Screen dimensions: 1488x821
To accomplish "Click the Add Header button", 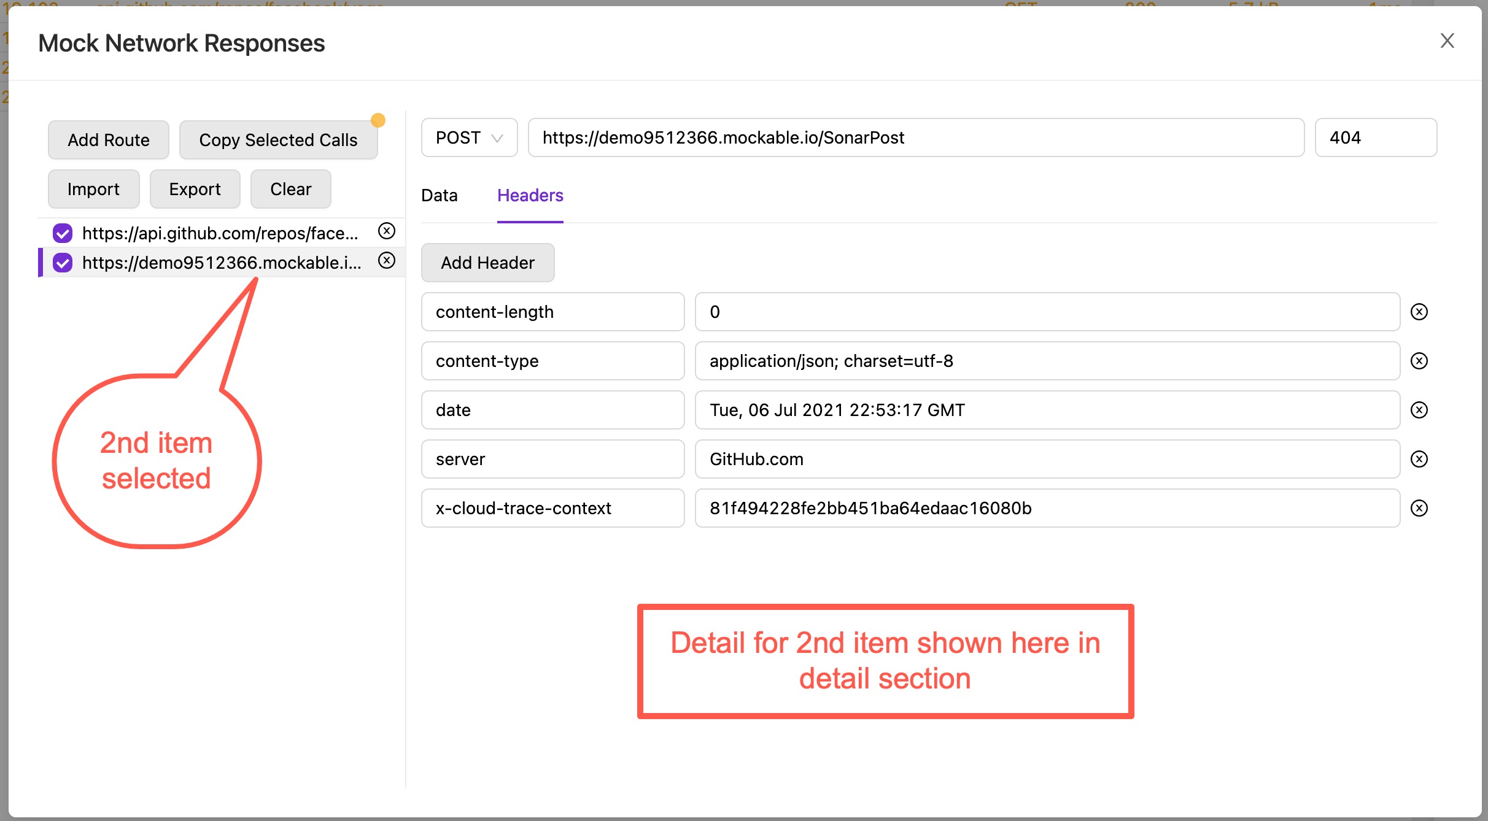I will pyautogui.click(x=487, y=263).
